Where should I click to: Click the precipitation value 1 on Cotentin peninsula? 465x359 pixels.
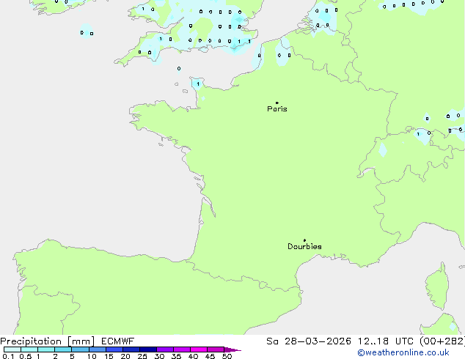pos(197,84)
